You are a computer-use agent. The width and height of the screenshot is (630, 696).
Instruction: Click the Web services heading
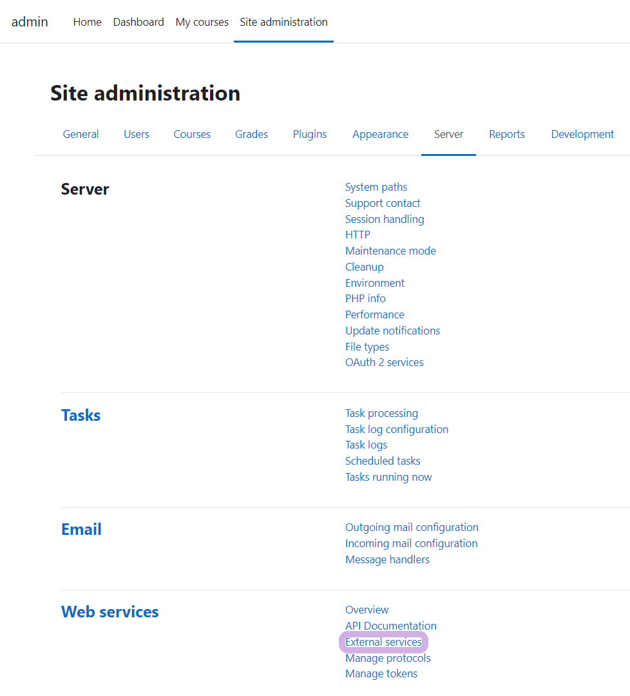click(x=110, y=612)
